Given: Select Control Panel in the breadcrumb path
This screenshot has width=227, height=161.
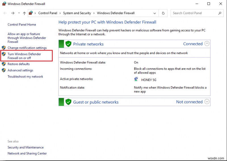Looking at the screenshot, I should [48, 13].
